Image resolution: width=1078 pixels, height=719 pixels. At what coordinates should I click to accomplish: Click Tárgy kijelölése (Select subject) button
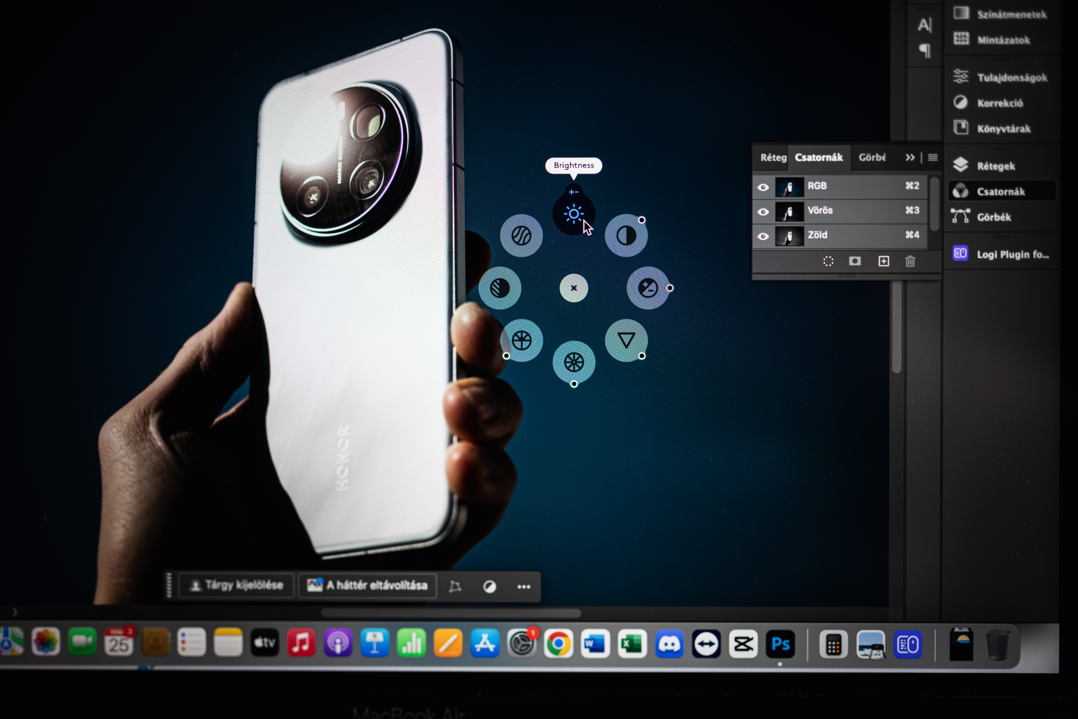click(236, 585)
